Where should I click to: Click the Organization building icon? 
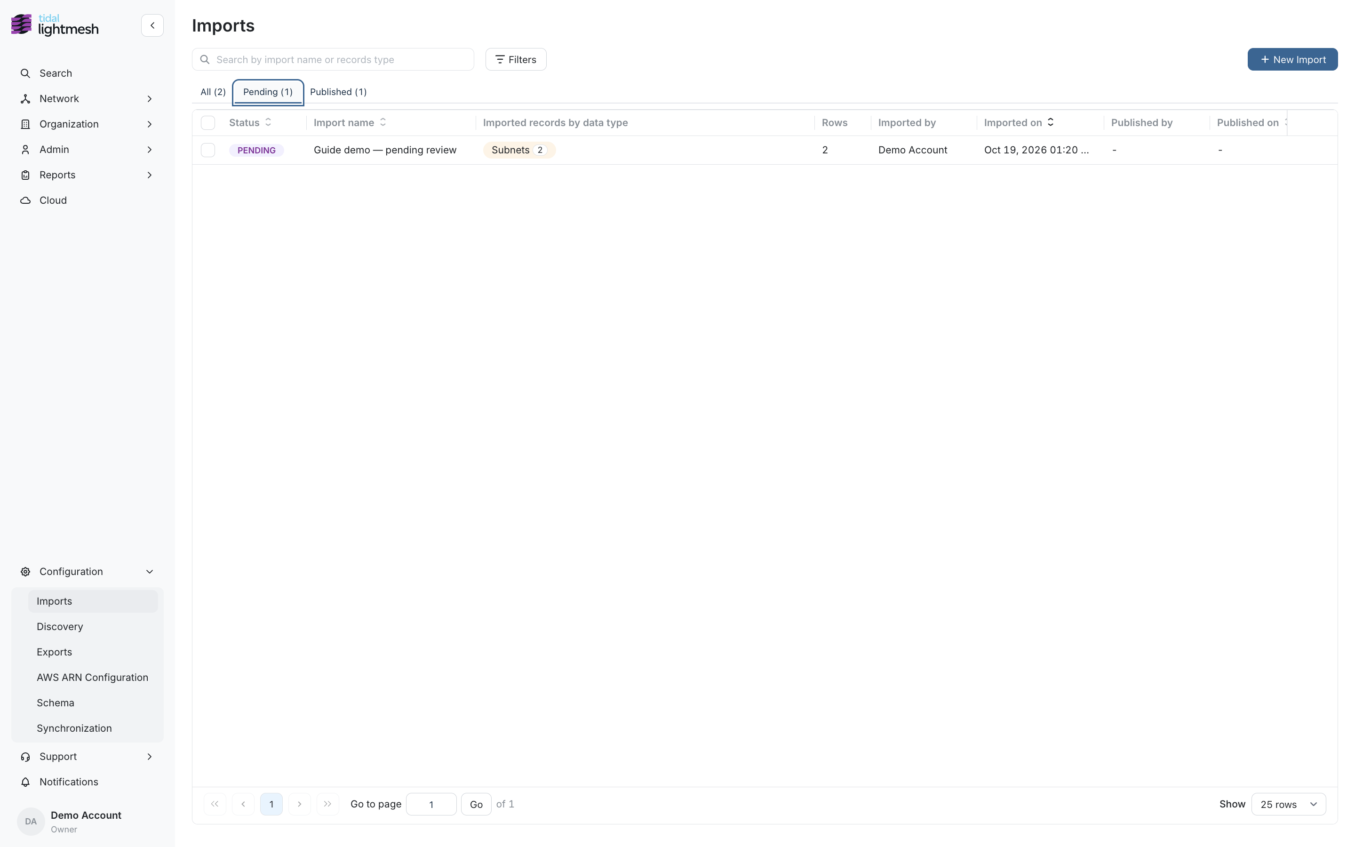[x=25, y=124]
